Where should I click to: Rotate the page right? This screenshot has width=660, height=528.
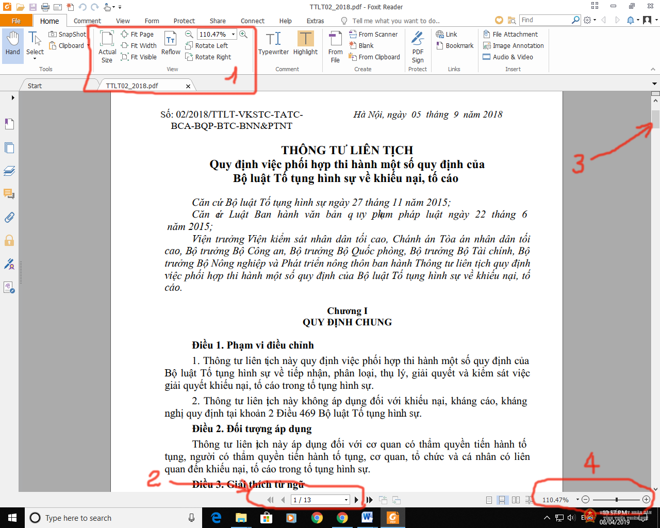(x=208, y=57)
